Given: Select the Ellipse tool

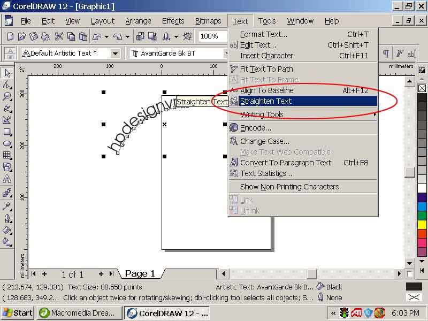Looking at the screenshot, I should coord(7,144).
